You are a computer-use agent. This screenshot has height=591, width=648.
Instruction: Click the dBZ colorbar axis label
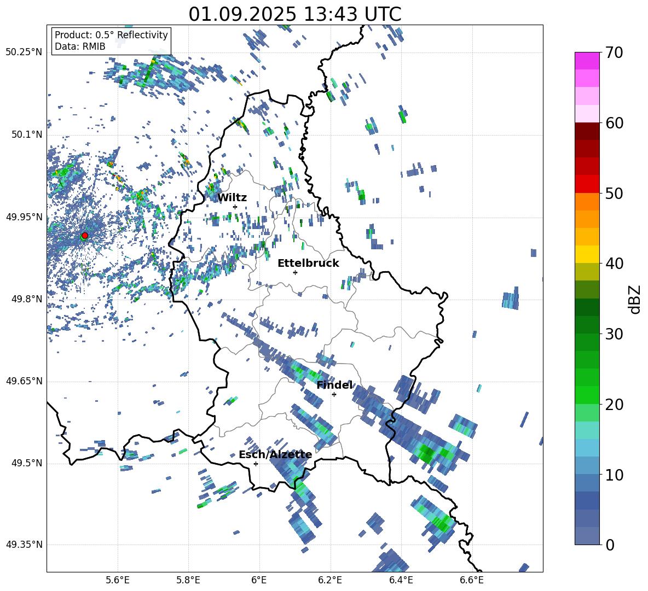(635, 299)
